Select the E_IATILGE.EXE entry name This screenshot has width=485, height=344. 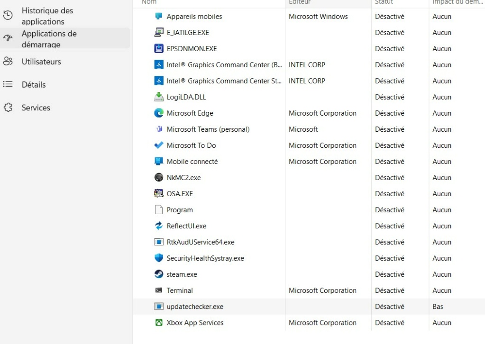tap(188, 32)
